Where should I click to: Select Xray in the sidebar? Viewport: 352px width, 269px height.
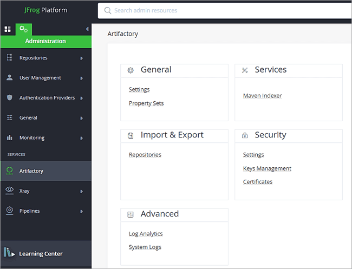coord(46,191)
